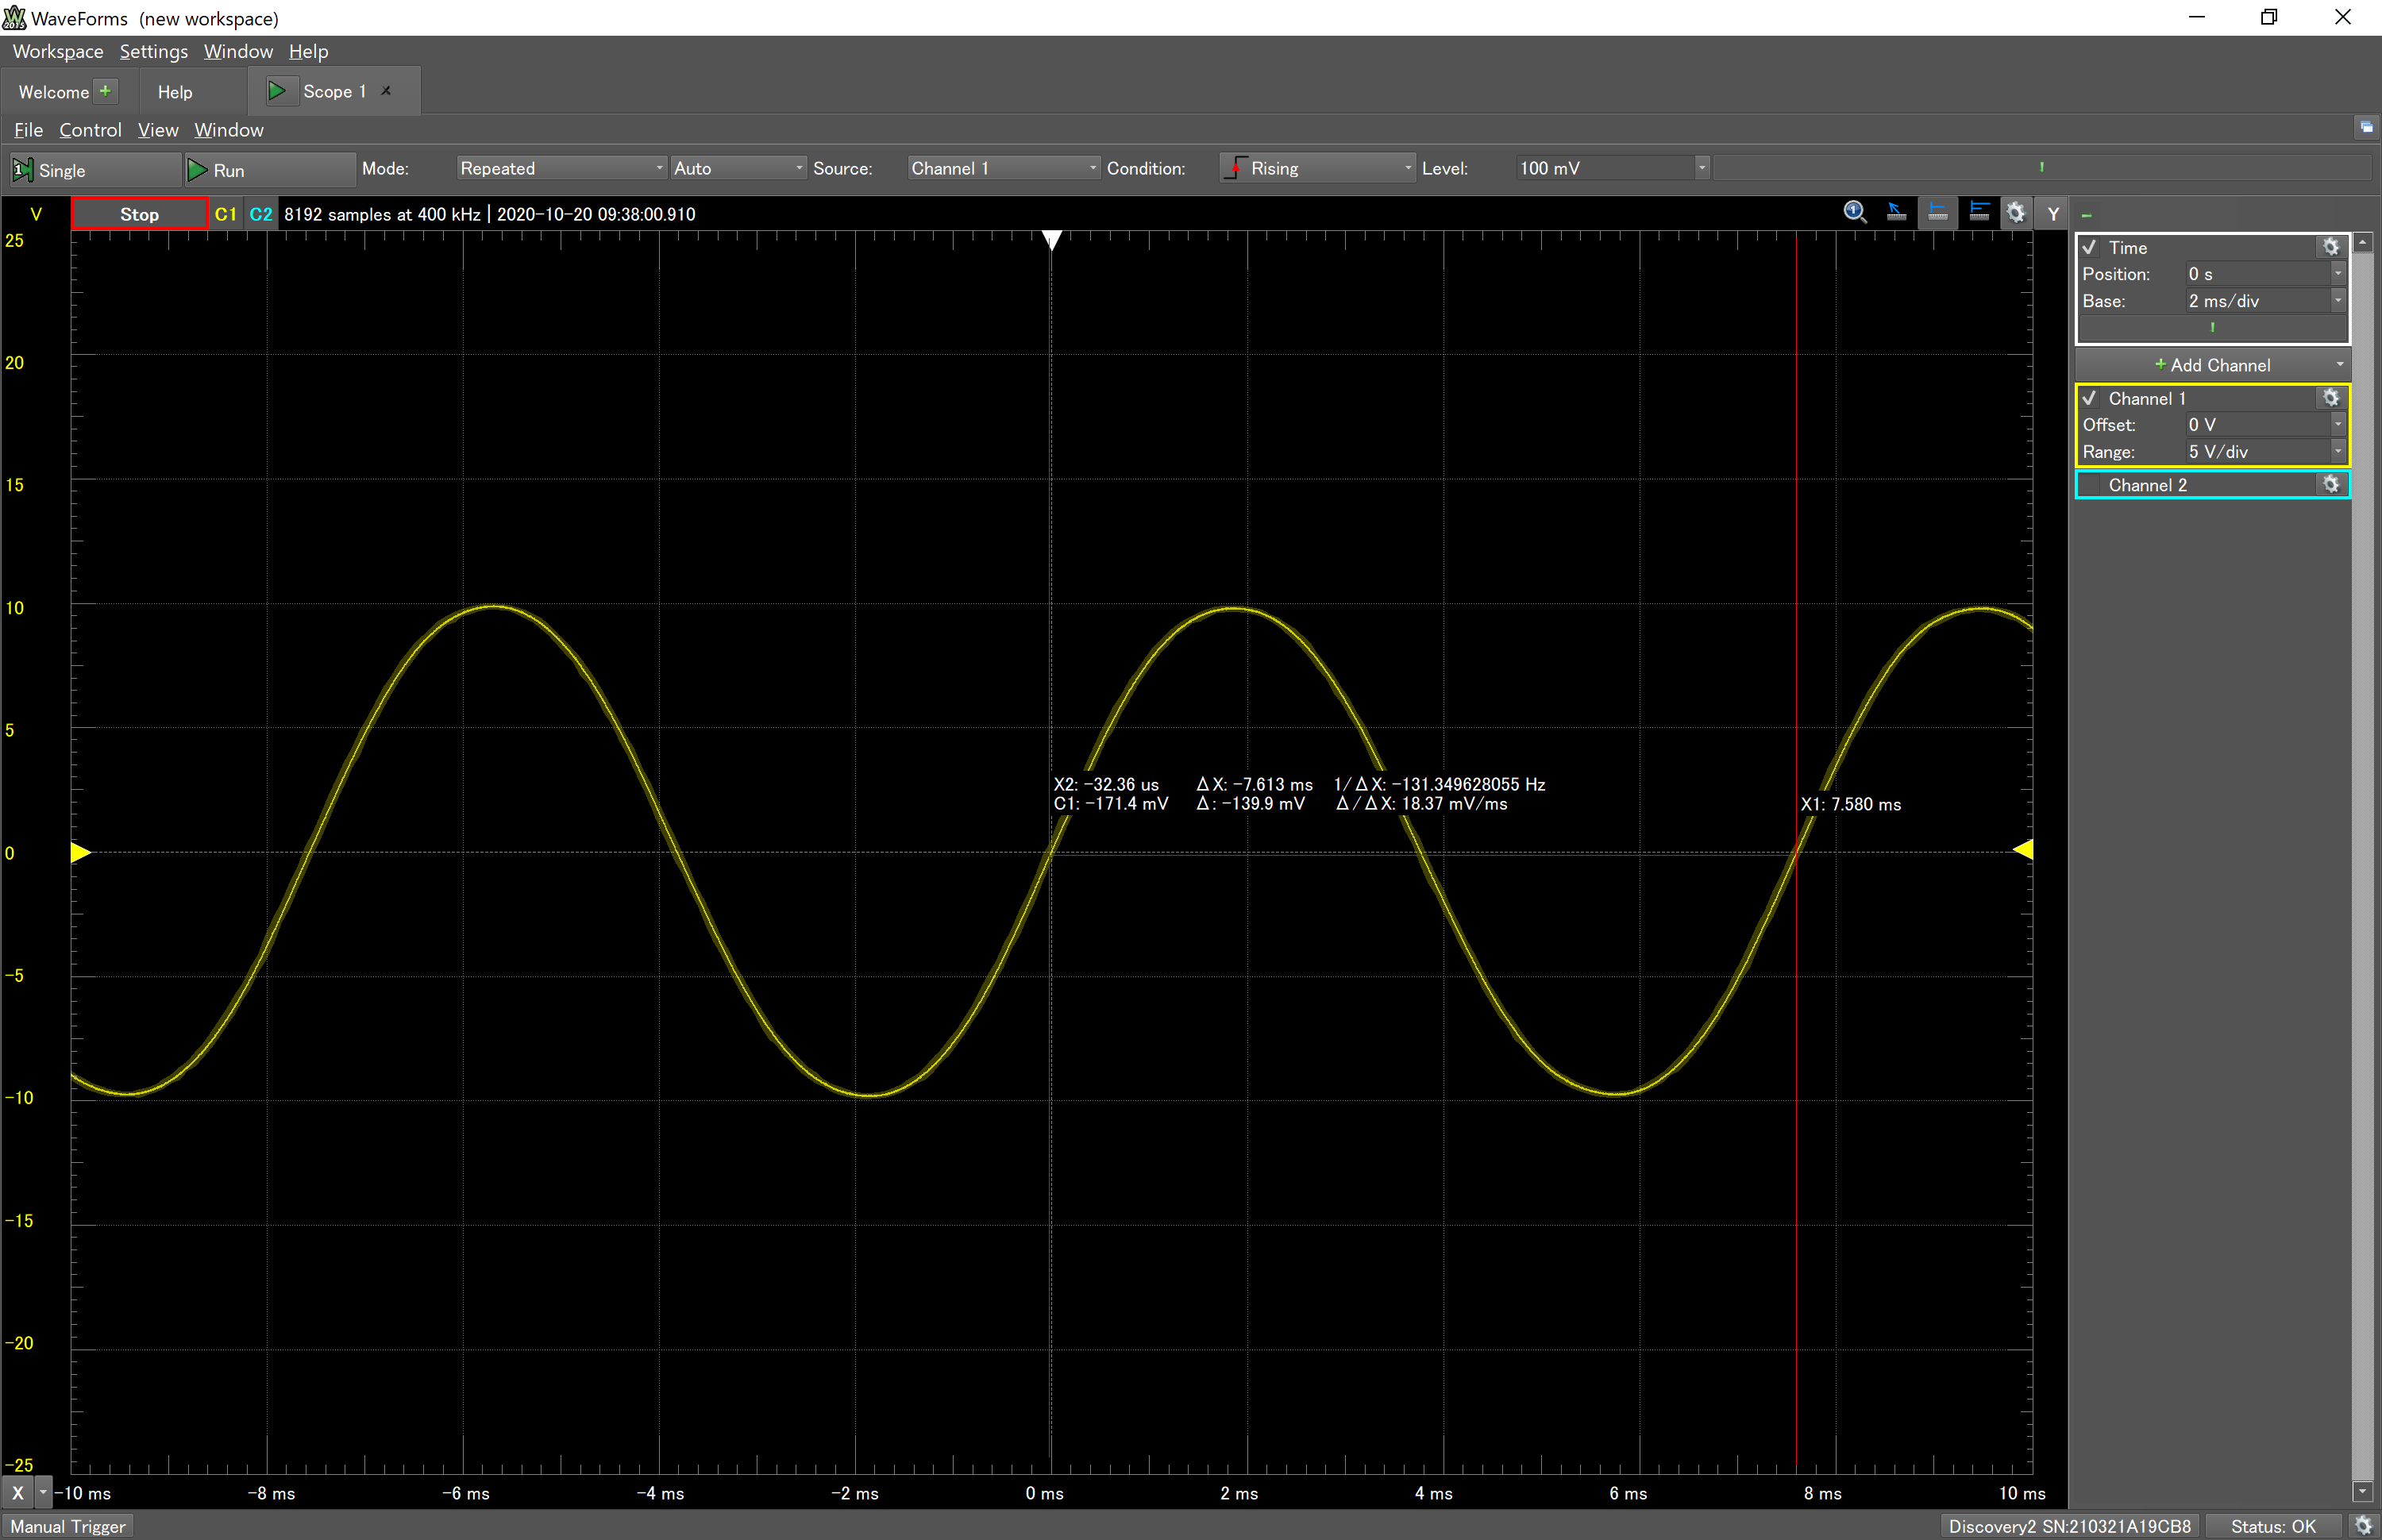Click the white trigger position triangle marker
The width and height of the screenshot is (2382, 1540).
[1051, 240]
